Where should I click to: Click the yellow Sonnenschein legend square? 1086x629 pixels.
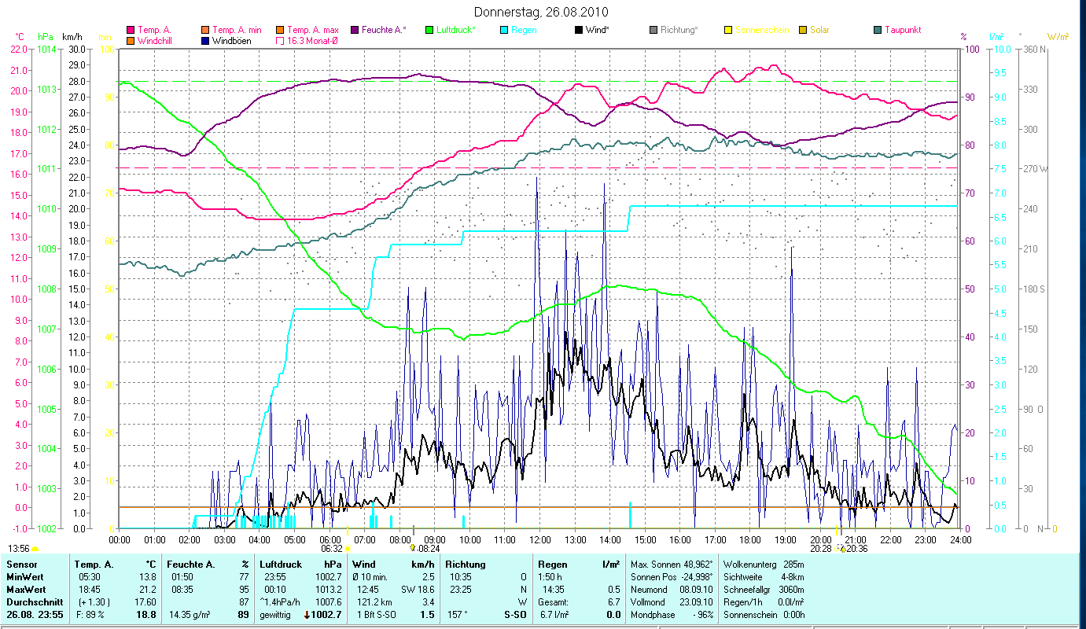[728, 31]
